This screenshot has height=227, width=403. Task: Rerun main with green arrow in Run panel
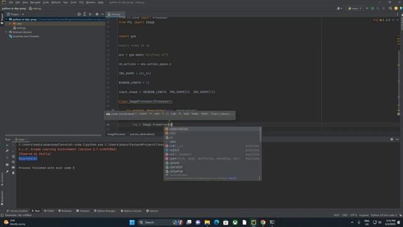(x=7, y=145)
